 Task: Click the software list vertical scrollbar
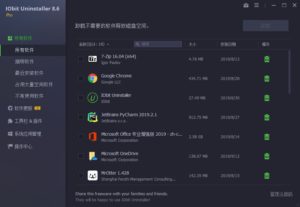coord(289,72)
